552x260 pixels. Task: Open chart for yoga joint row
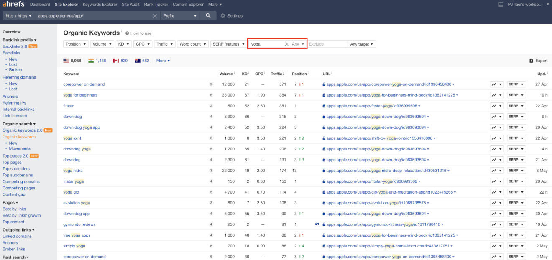coord(497,138)
